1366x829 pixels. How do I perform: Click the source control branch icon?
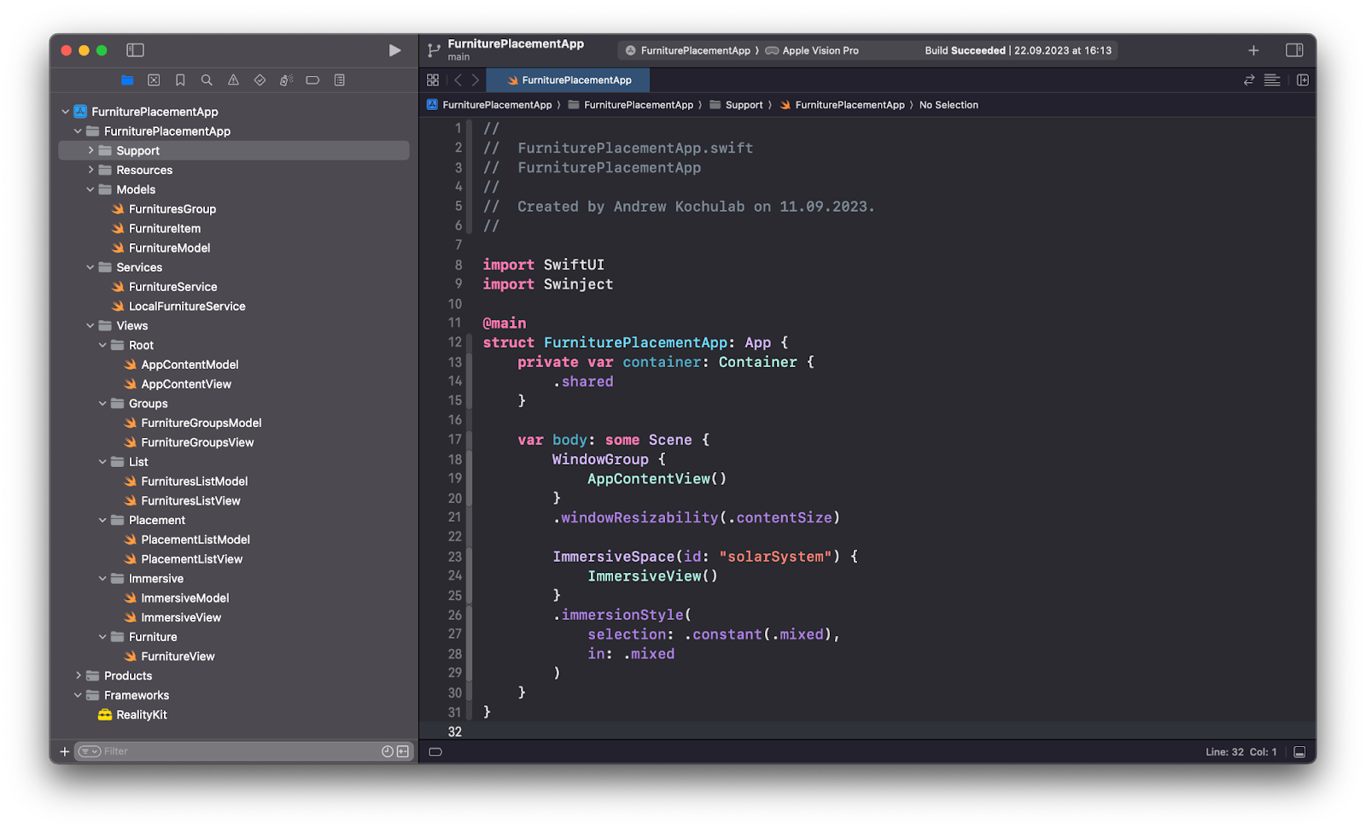click(x=434, y=50)
